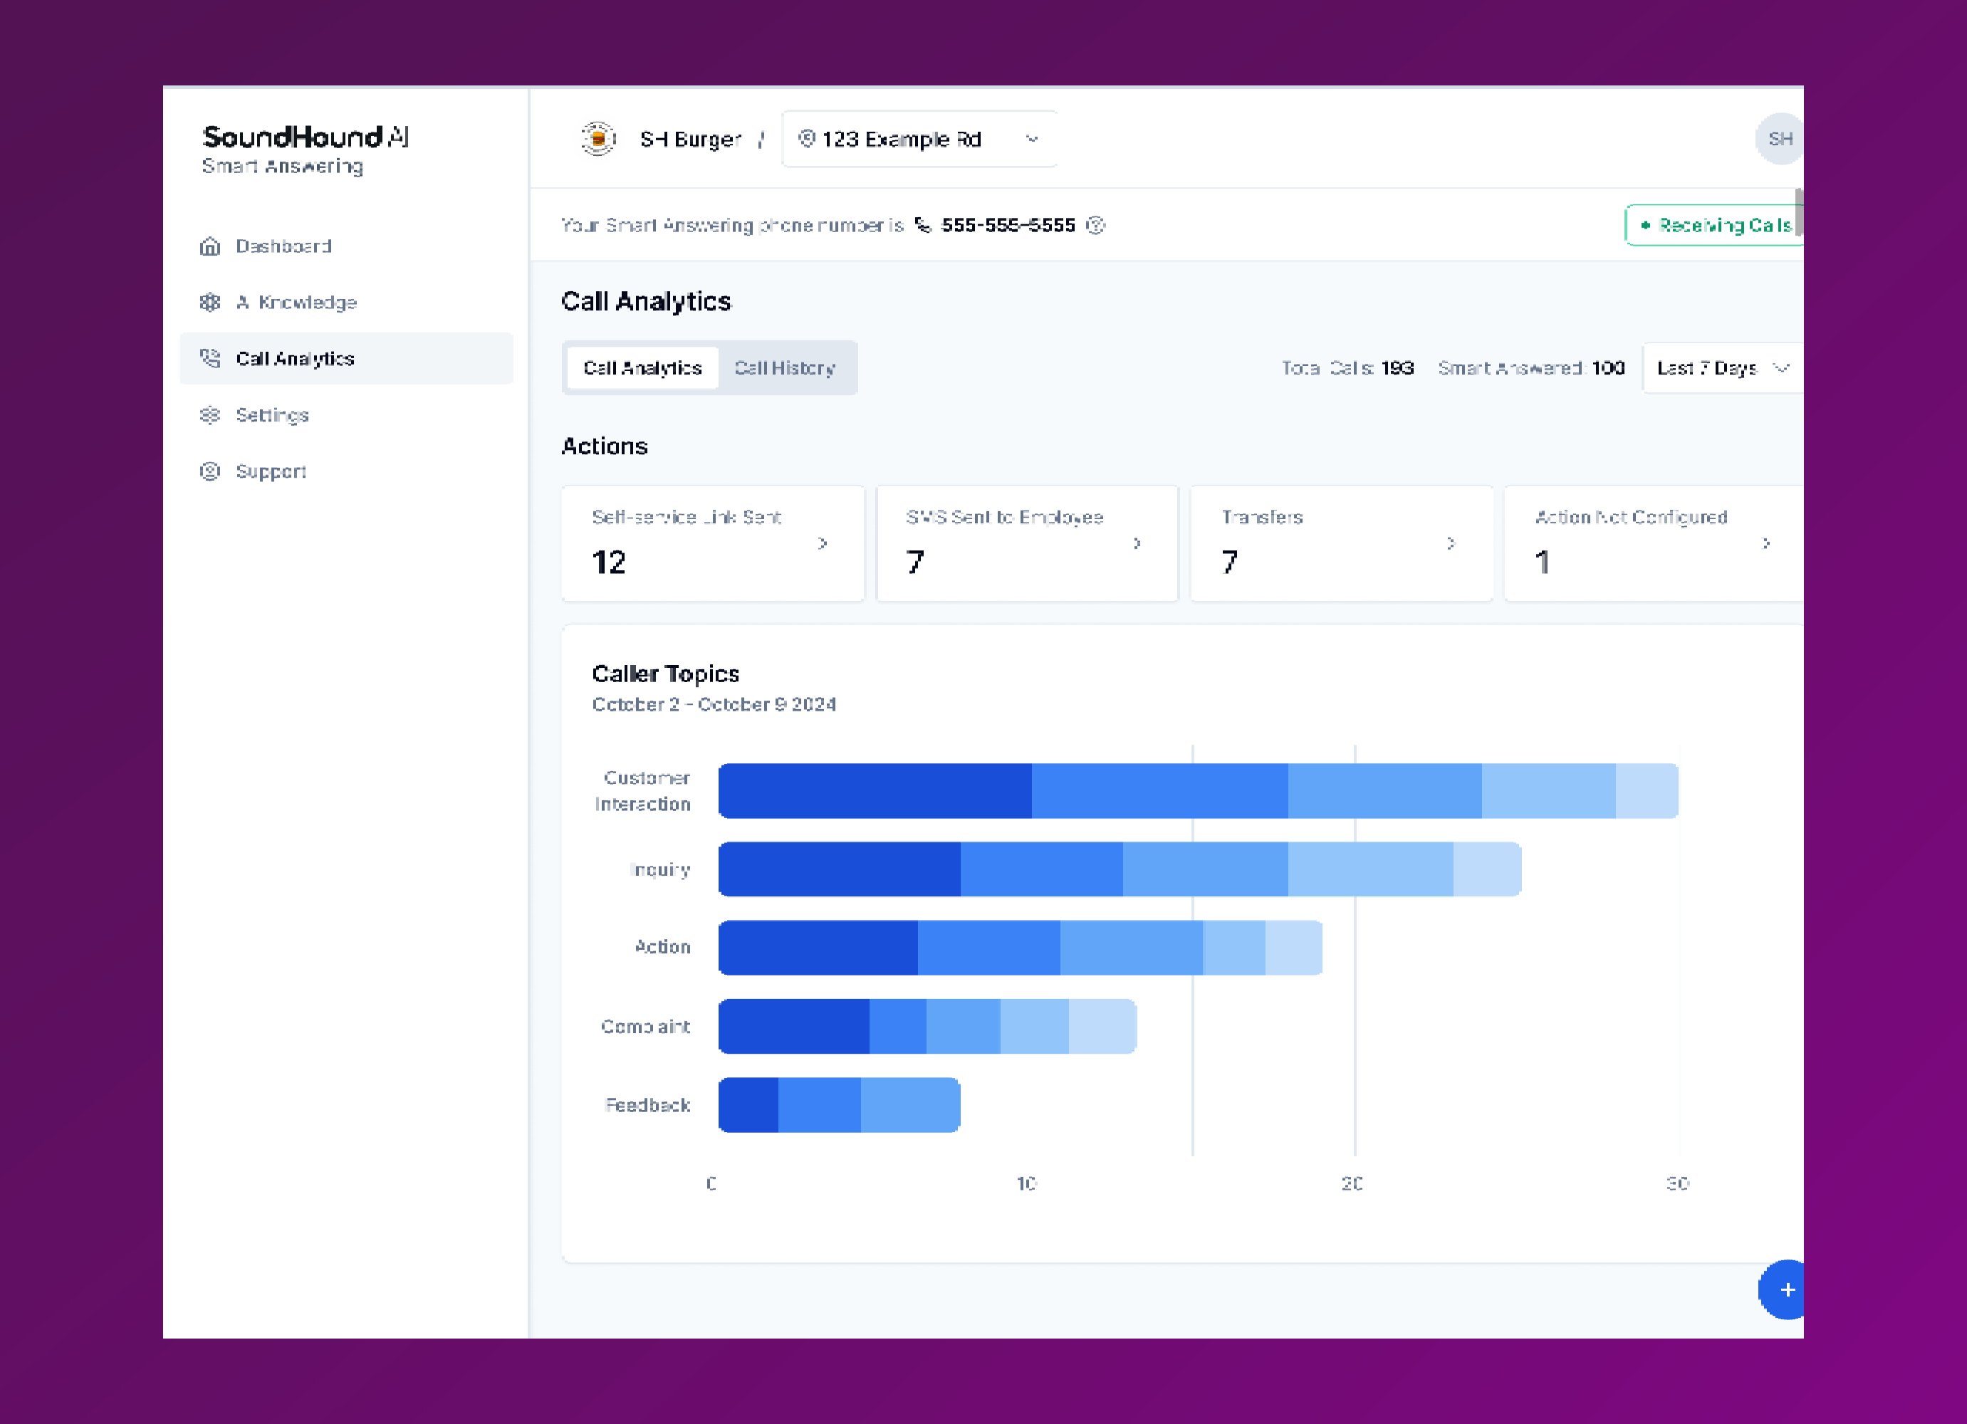Click the Receiving Calls status button

(1713, 226)
